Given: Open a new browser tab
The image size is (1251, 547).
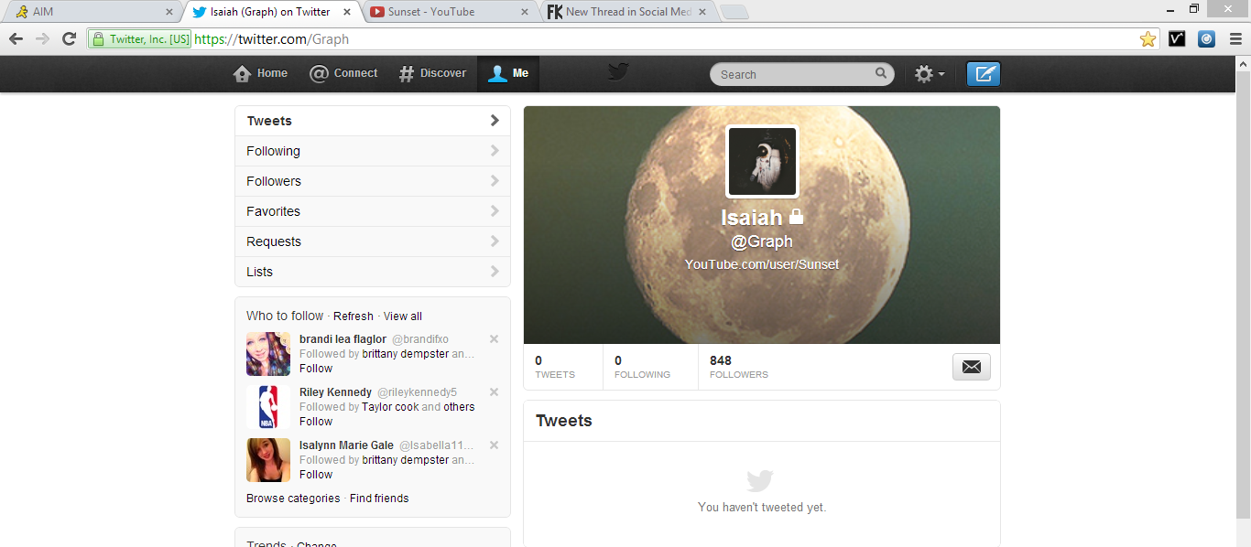Looking at the screenshot, I should 734,12.
